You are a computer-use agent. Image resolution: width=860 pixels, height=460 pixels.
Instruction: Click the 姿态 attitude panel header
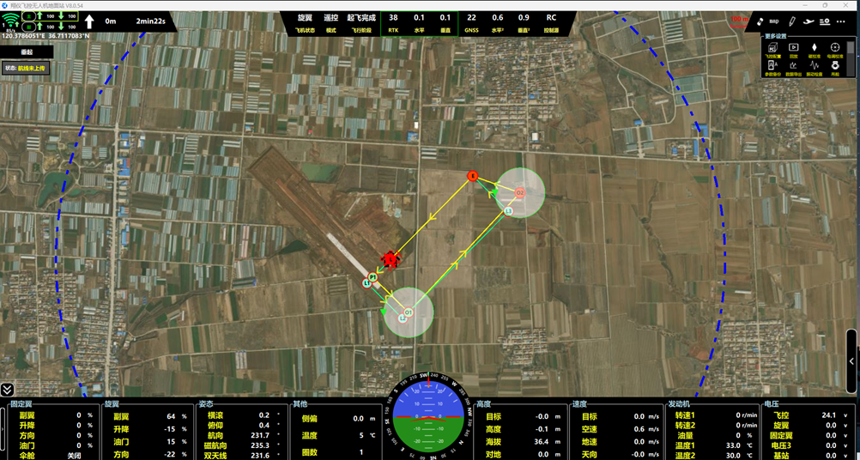pyautogui.click(x=205, y=403)
